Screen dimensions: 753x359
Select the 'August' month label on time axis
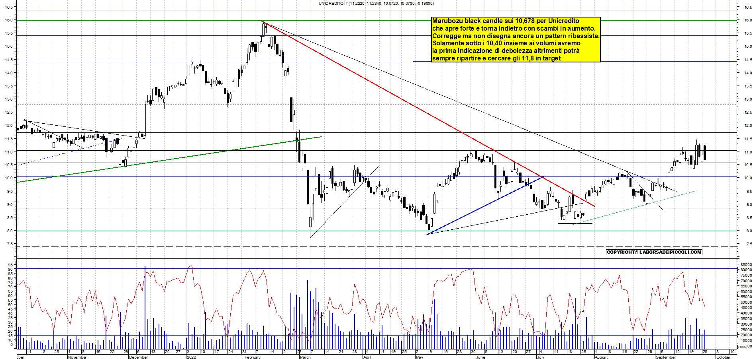click(601, 357)
